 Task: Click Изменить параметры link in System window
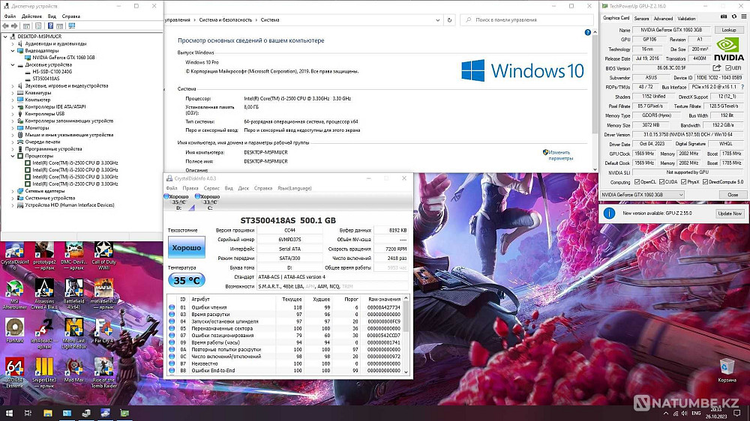[x=560, y=155]
